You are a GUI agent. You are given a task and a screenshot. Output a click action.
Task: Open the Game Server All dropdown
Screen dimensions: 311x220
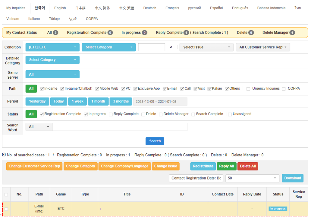tap(52, 74)
